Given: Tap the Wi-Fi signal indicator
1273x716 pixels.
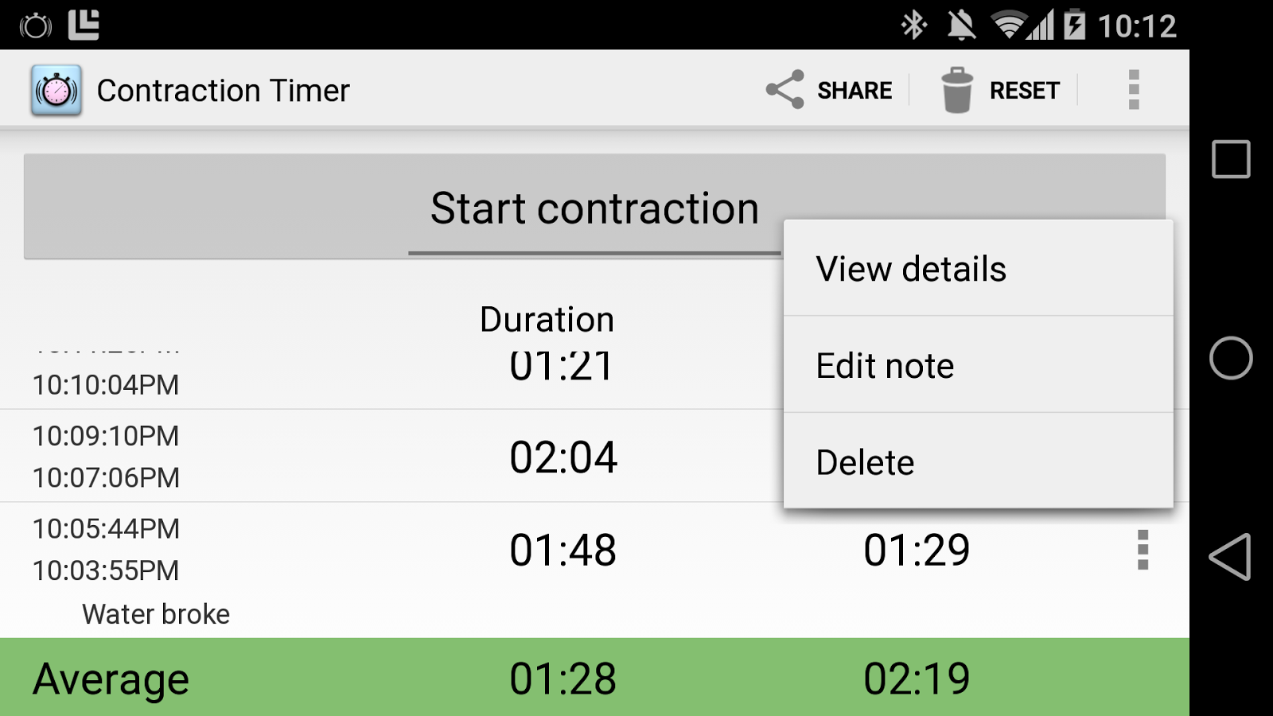Looking at the screenshot, I should coord(1010,25).
